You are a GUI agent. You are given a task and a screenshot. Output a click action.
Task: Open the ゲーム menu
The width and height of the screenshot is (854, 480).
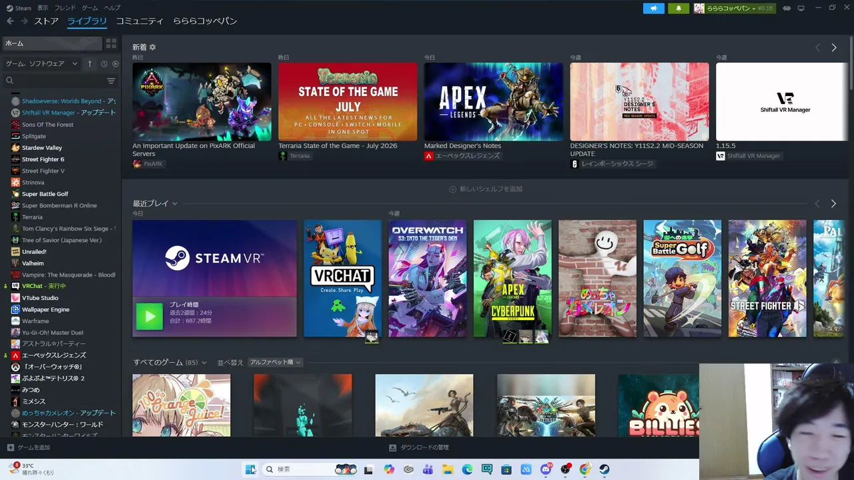(90, 8)
